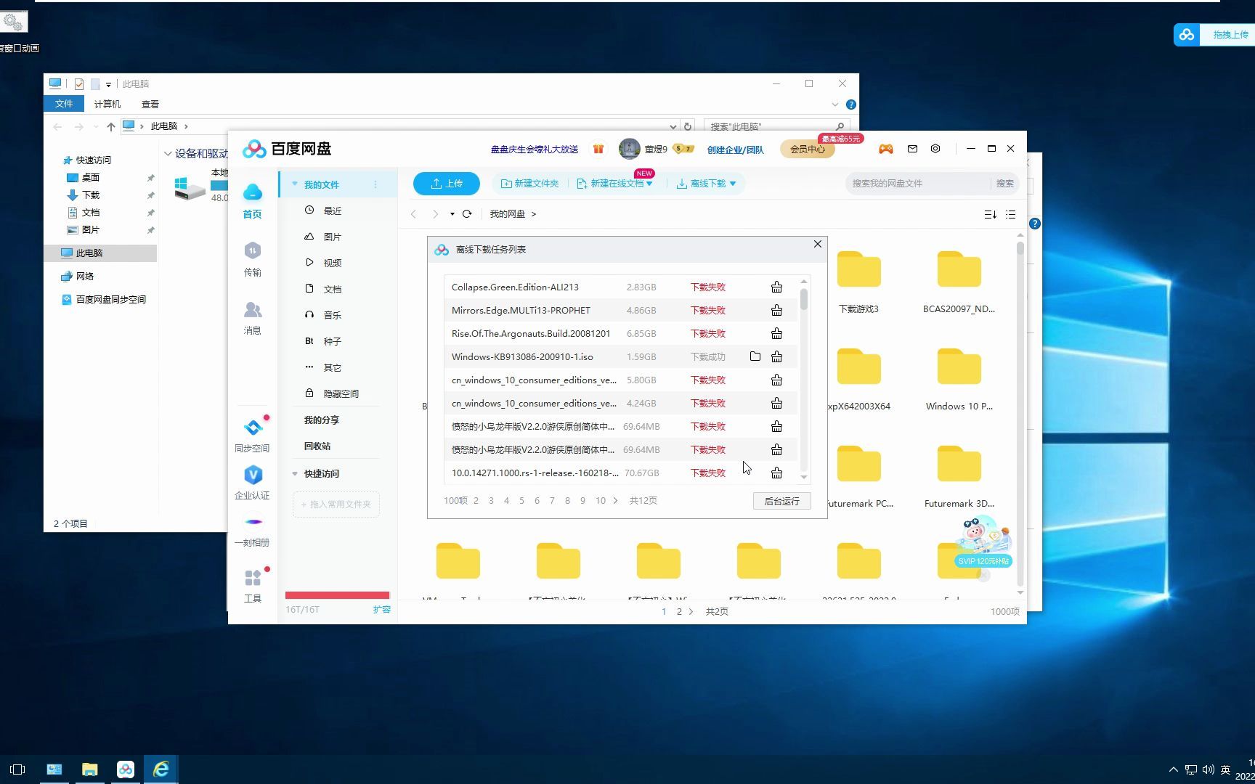
Task: Open the 企业认证 enterprise verification icon
Action: coord(252,475)
